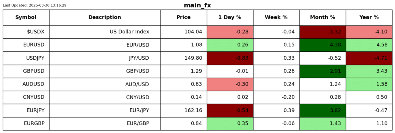
Task: Click the Description column header
Action: coord(105,17)
